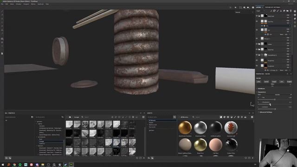This screenshot has width=297, height=167.
Task: Open File Explorer from the taskbar
Action: 43,165
